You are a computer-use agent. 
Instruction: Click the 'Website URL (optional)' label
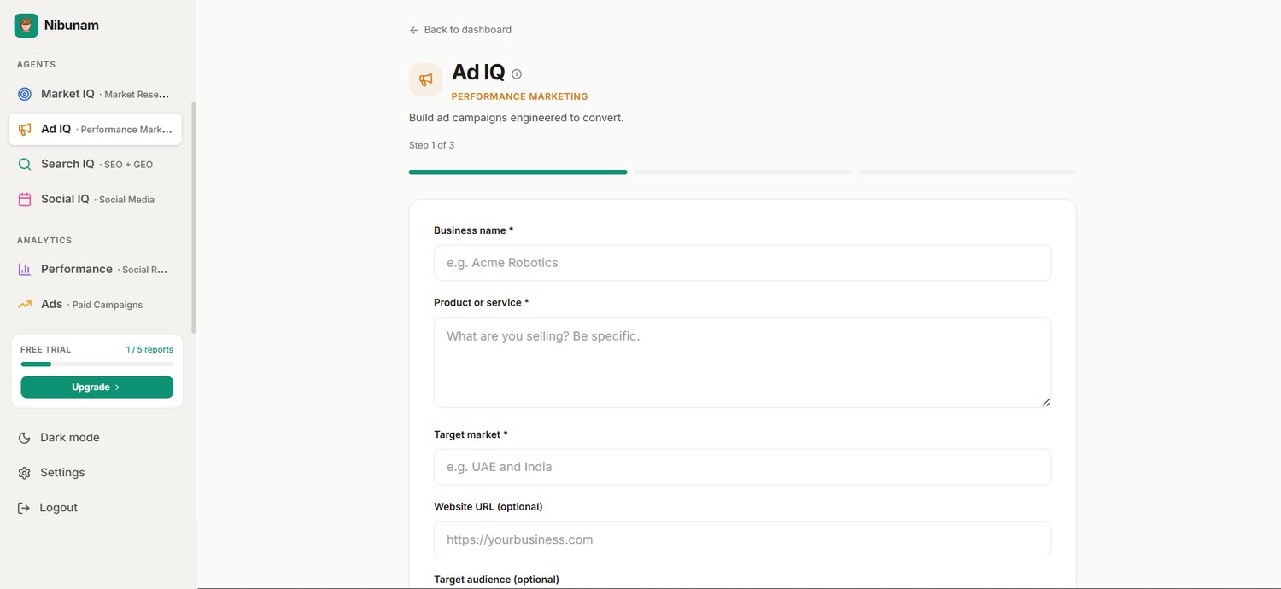click(488, 507)
